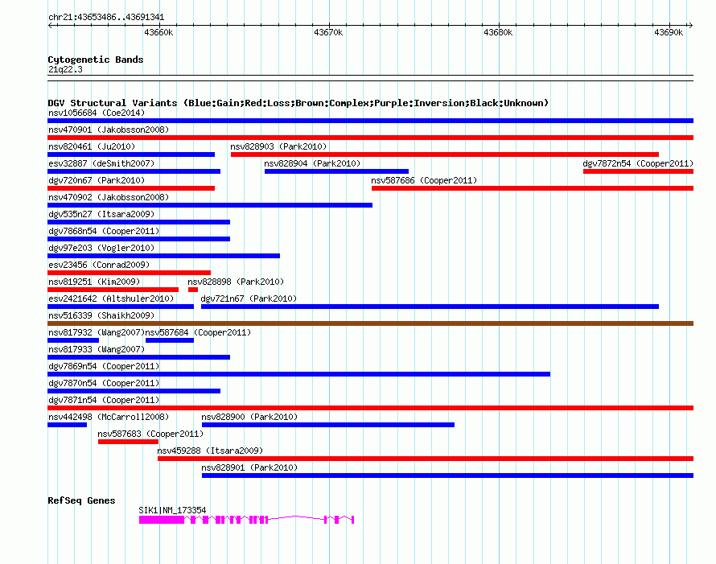Click the nsv1056684 (Coe2014) variant label

(x=97, y=113)
